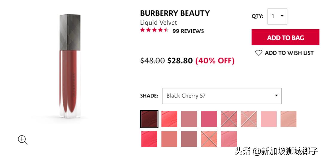Image resolution: width=323 pixels, height=160 pixels.
Task: Click the magnifying glass zoom icon
Action: click(x=22, y=140)
